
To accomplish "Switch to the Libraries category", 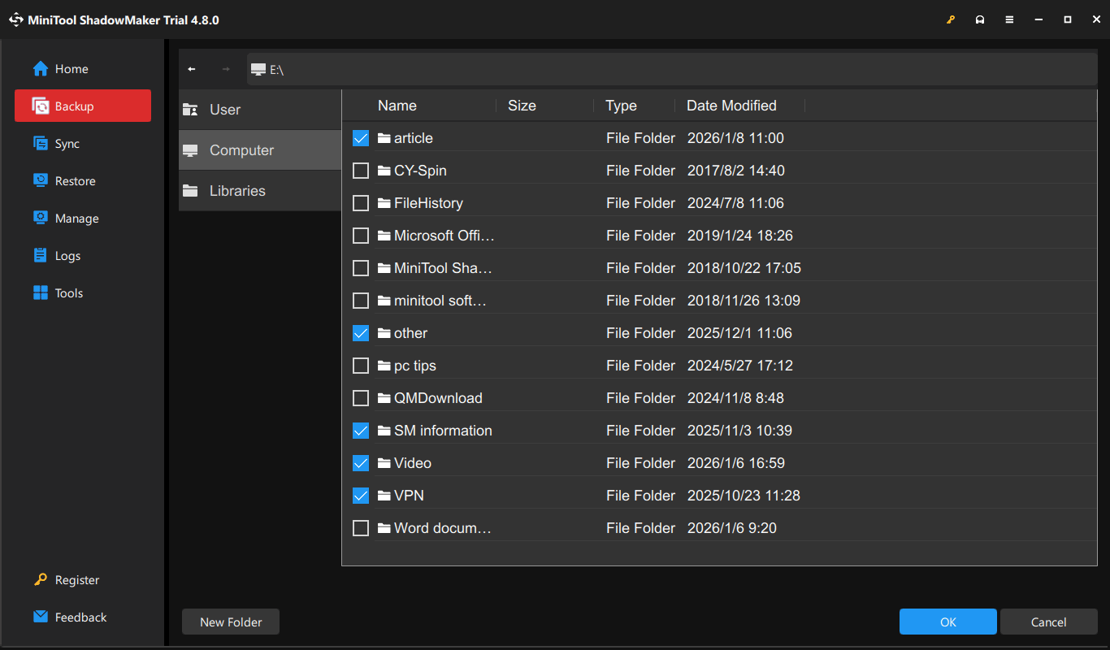I will point(237,190).
